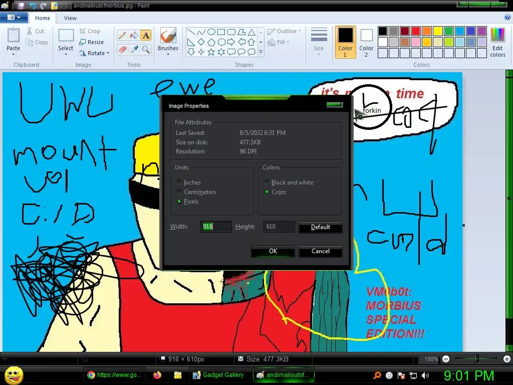The height and width of the screenshot is (385, 513).
Task: Select Black and white color option
Action: pos(267,182)
